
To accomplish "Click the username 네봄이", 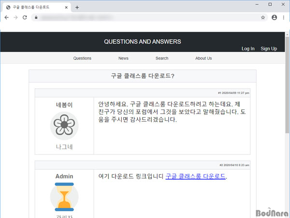I will pos(64,105).
